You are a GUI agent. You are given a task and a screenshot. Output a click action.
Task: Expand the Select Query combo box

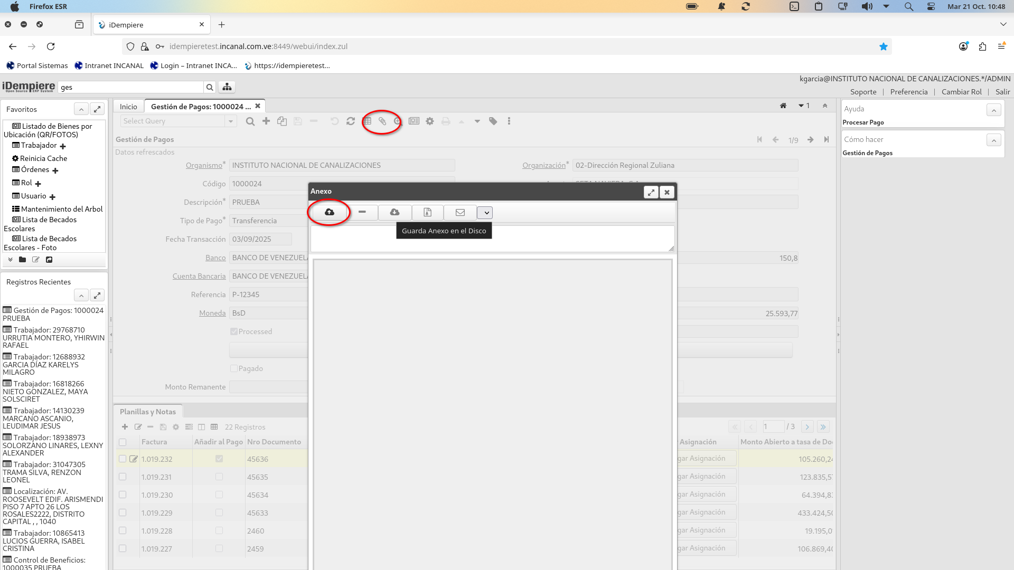[231, 121]
